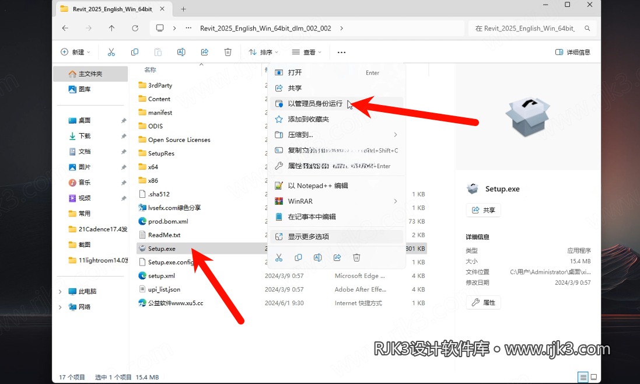Screen dimensions: 640x384
Task: Click the Rename icon in context menu bottom row
Action: (x=317, y=257)
